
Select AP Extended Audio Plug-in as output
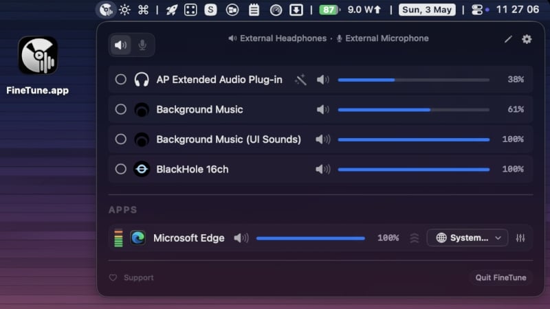[x=121, y=80]
